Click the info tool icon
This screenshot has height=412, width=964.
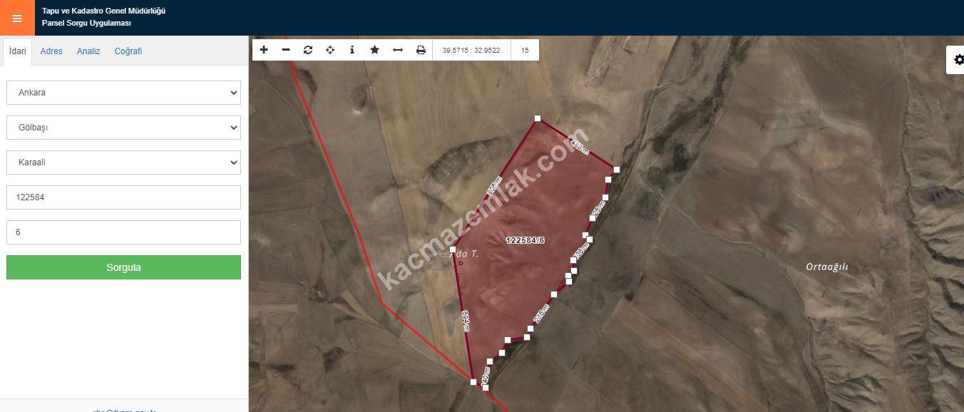click(352, 50)
